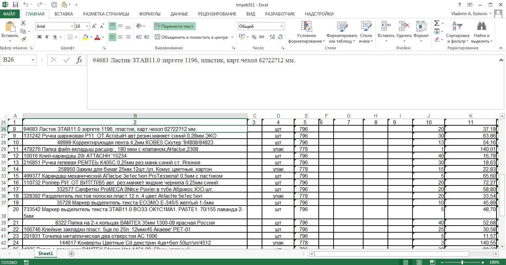Increase font size
Viewport: 506px width, 265px height.
(94, 26)
